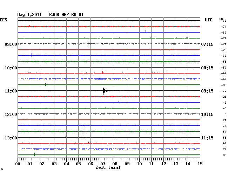Click the DC offset value 54
The width and height of the screenshot is (228, 173).
coord(224,132)
